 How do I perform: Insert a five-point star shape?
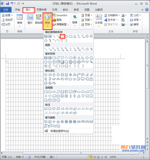point(58,122)
